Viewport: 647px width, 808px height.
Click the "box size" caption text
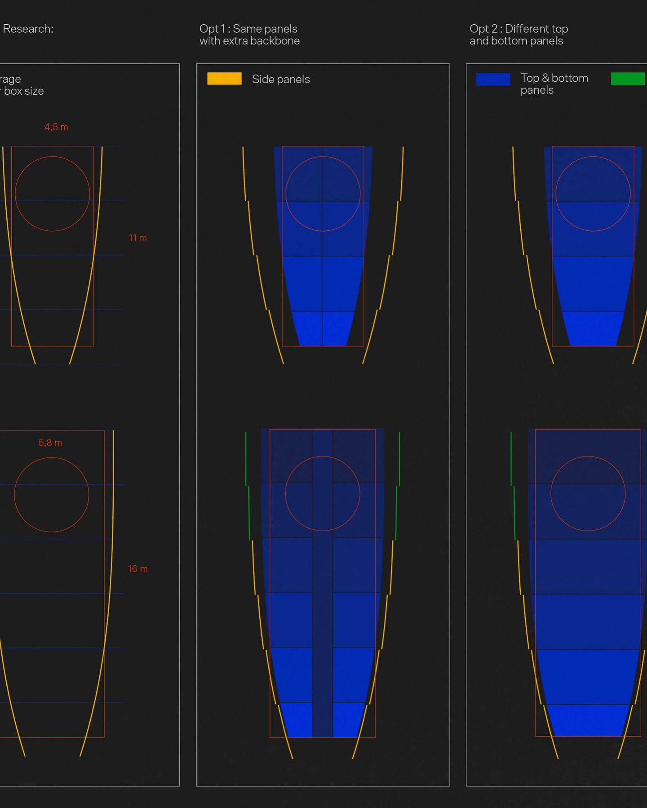pos(23,91)
